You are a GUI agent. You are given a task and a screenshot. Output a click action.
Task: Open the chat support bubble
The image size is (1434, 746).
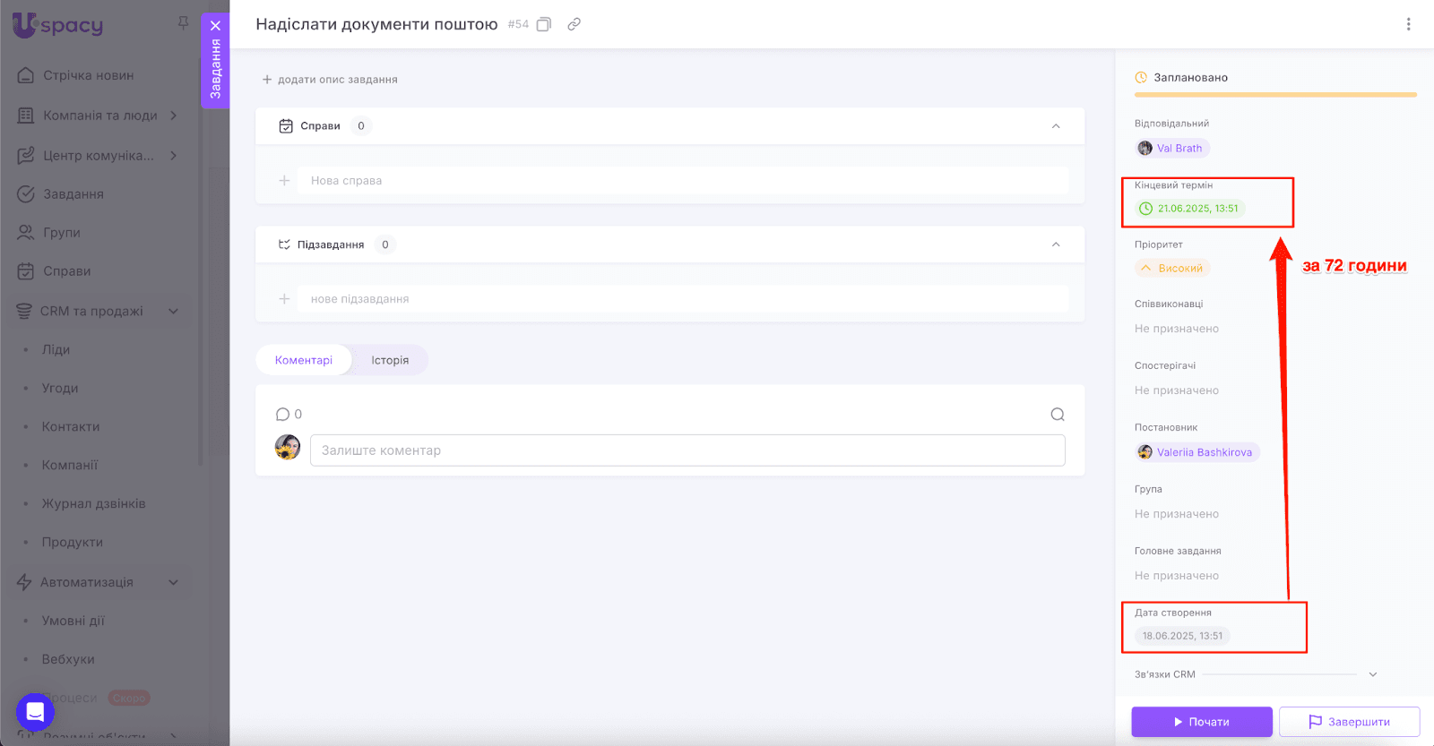click(x=35, y=713)
